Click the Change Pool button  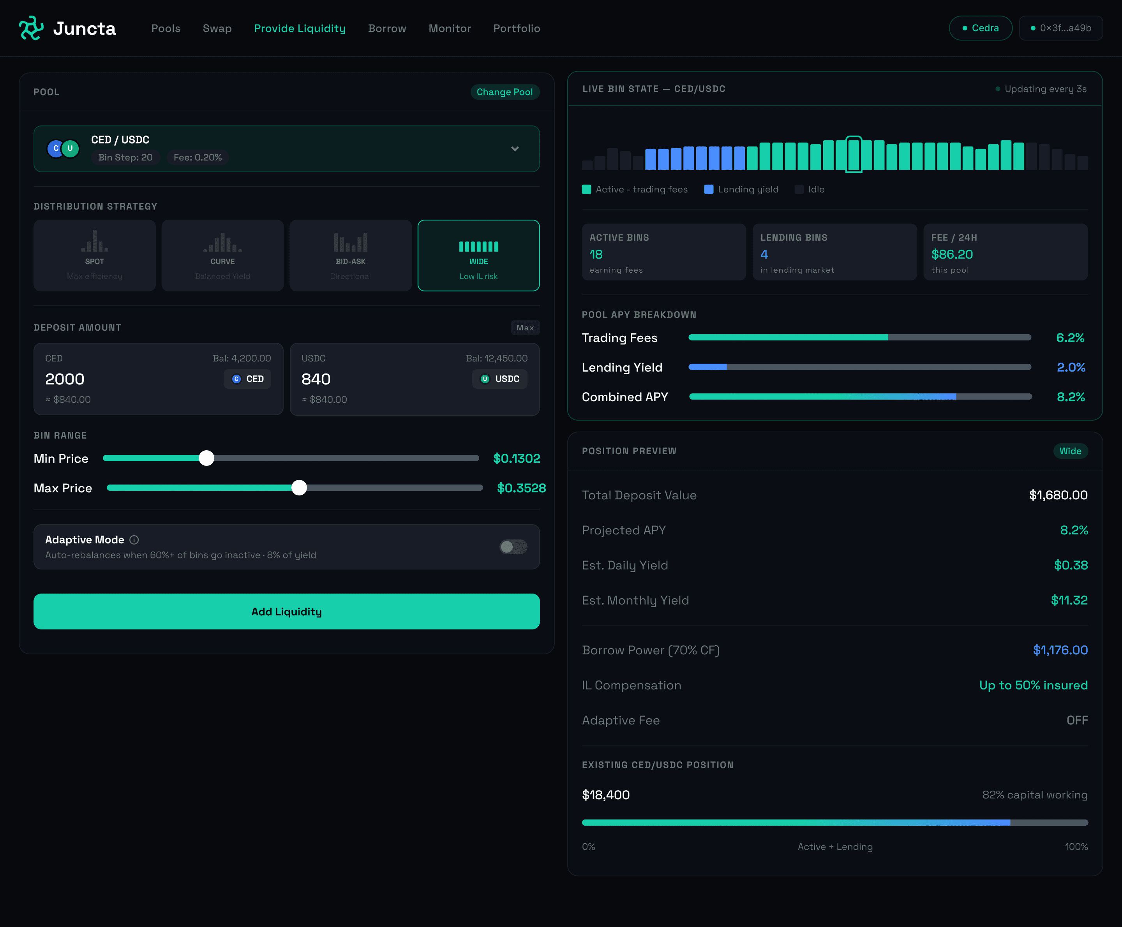pos(505,92)
